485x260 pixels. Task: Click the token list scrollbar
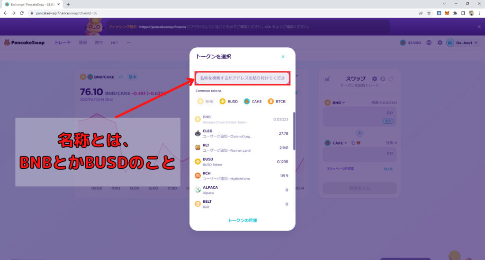[x=294, y=131]
